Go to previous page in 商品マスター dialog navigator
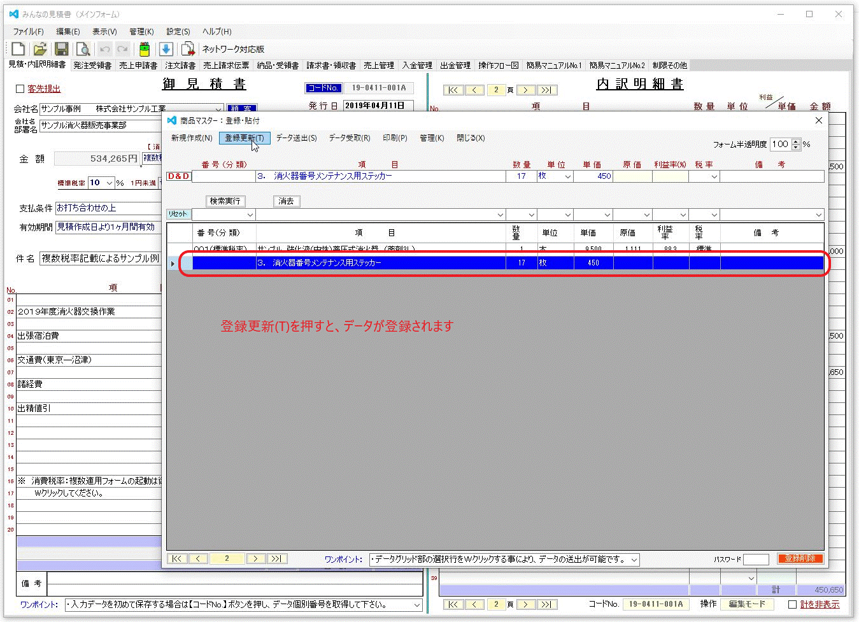 198,558
